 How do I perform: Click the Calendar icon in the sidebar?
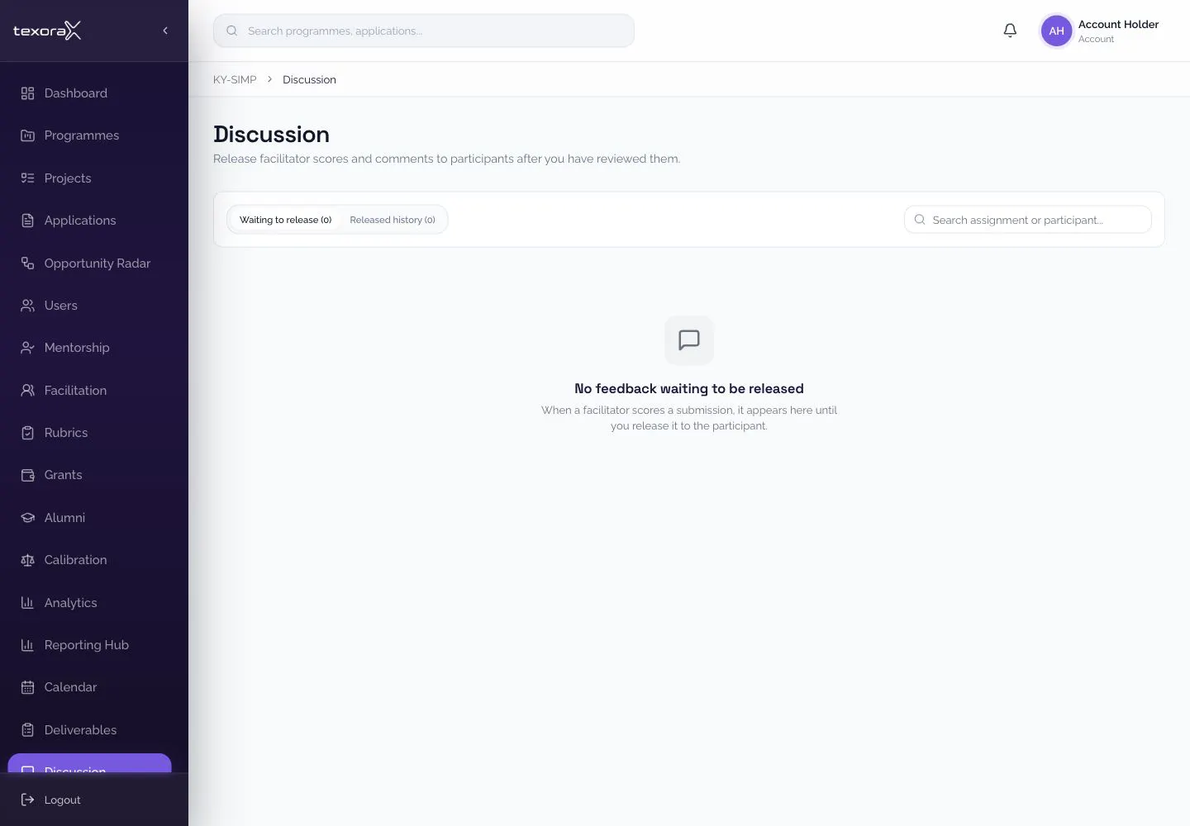coord(27,687)
